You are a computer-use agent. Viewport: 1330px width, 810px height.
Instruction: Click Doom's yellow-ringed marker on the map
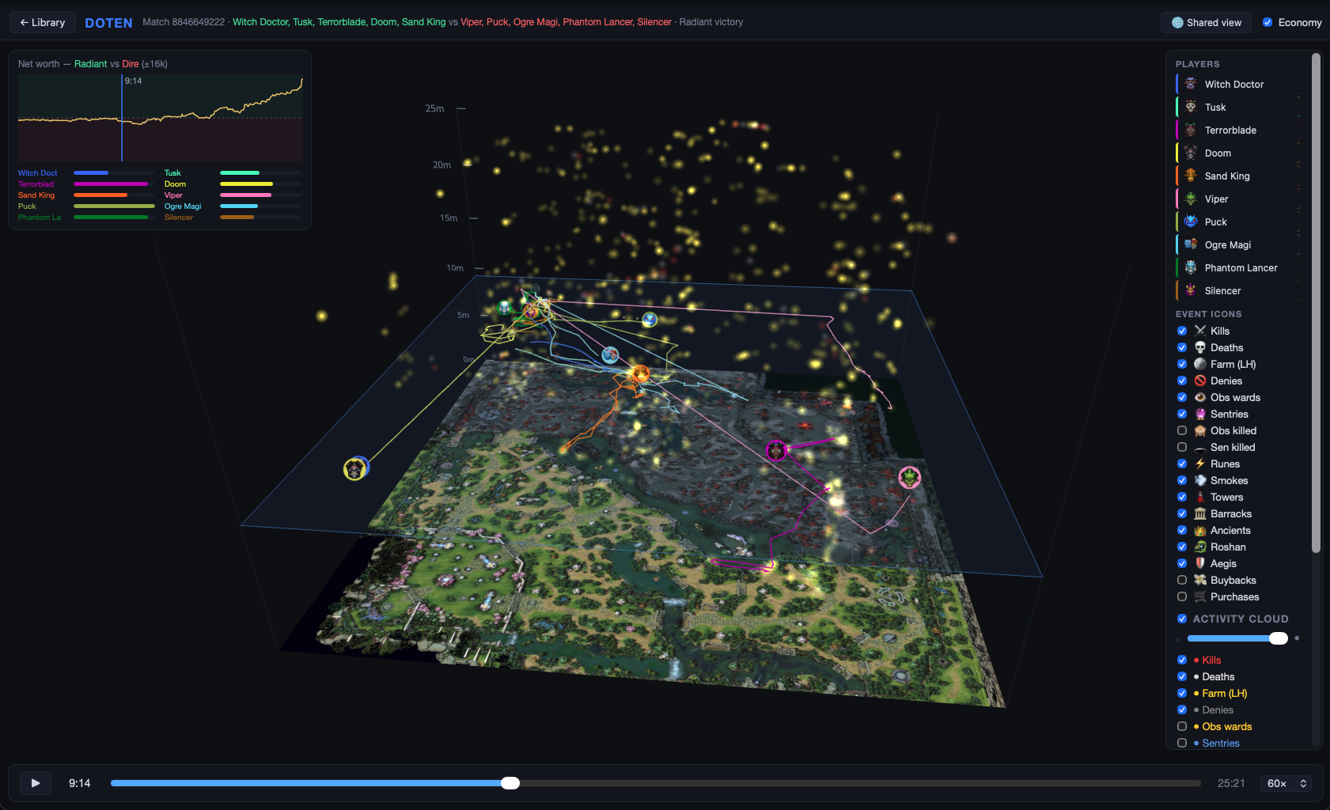coord(355,469)
